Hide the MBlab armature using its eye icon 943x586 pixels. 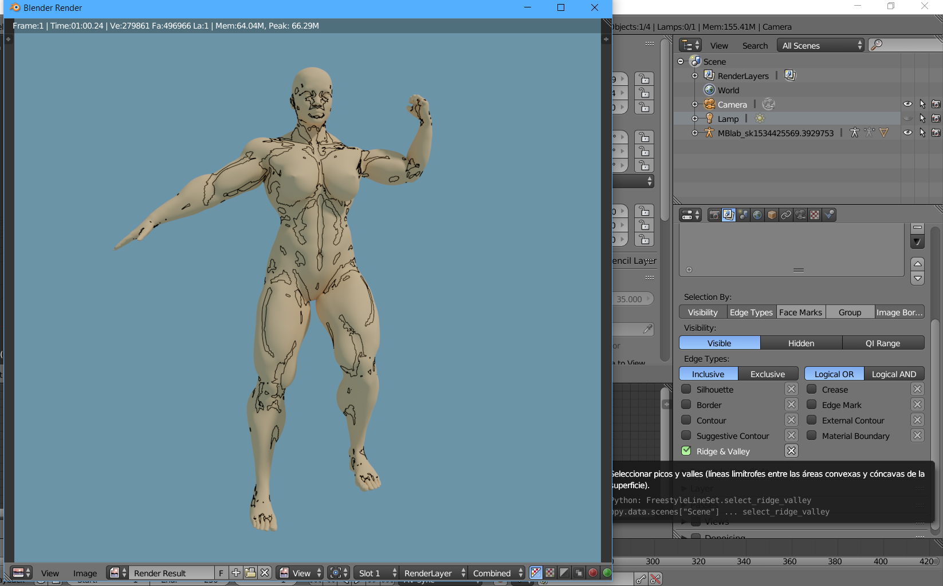907,133
